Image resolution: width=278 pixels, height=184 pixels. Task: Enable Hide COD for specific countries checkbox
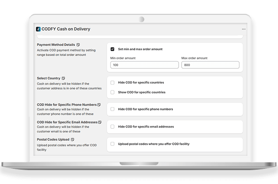(x=112, y=83)
